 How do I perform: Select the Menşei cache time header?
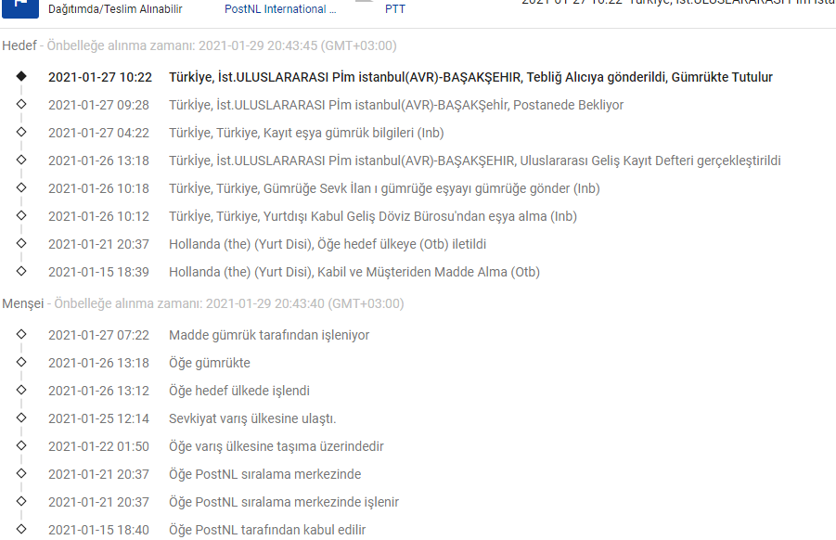point(203,303)
